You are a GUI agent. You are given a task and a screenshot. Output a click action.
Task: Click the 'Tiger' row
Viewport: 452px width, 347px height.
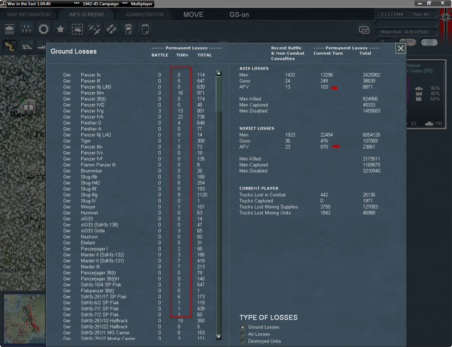pyautogui.click(x=134, y=141)
